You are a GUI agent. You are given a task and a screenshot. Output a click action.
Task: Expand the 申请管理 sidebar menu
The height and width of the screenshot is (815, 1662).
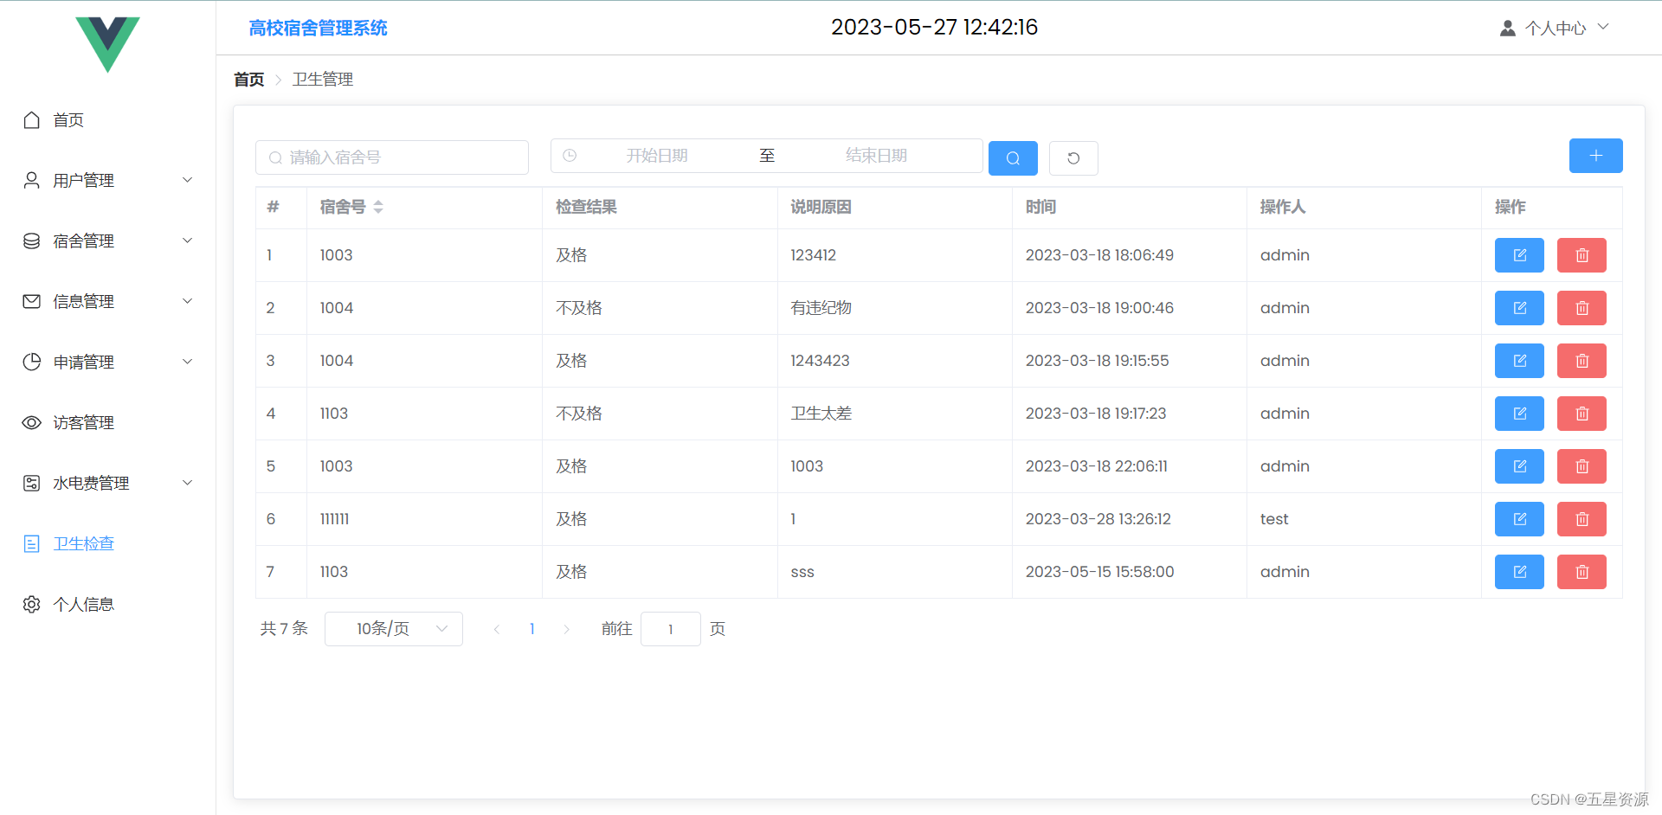tap(107, 363)
